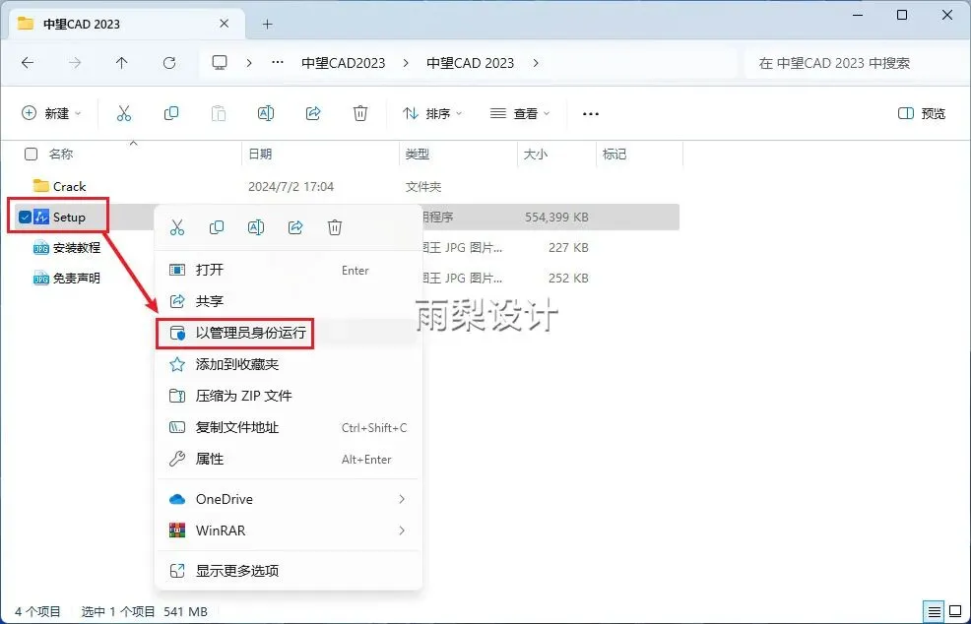The image size is (971, 624).
Task: Click the Crack folder icon
Action: coord(41,186)
